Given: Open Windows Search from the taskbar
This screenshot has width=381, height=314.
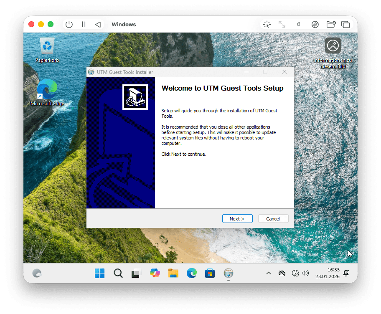Looking at the screenshot, I should pos(118,273).
